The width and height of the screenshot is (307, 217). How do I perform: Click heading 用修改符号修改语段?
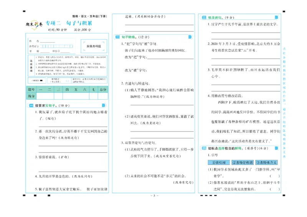click(226, 96)
